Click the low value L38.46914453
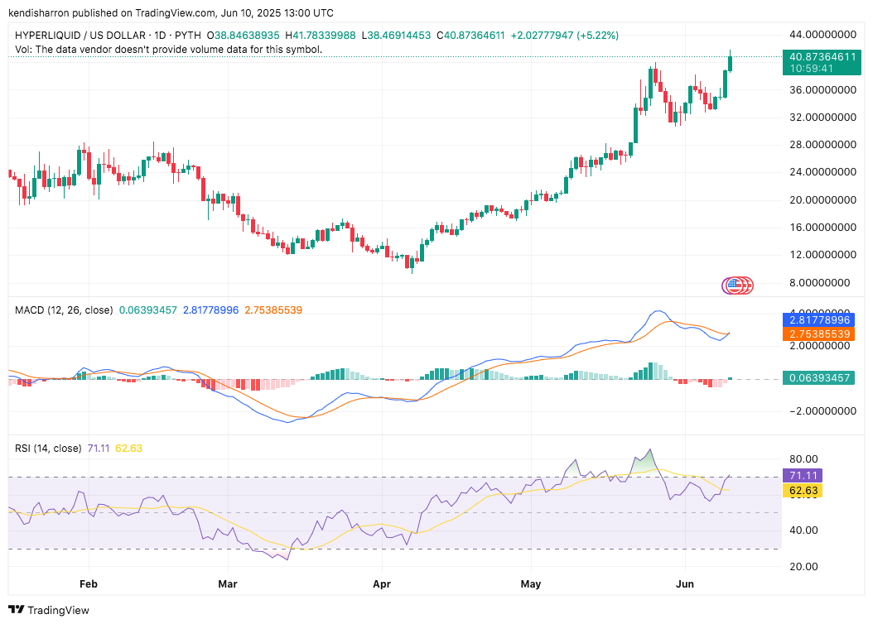 (396, 35)
